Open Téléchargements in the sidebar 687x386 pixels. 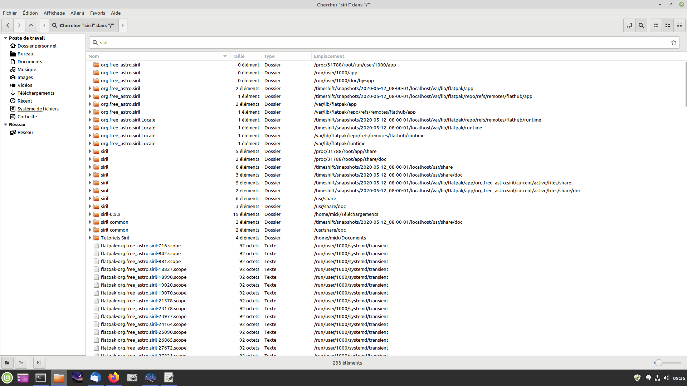click(36, 93)
